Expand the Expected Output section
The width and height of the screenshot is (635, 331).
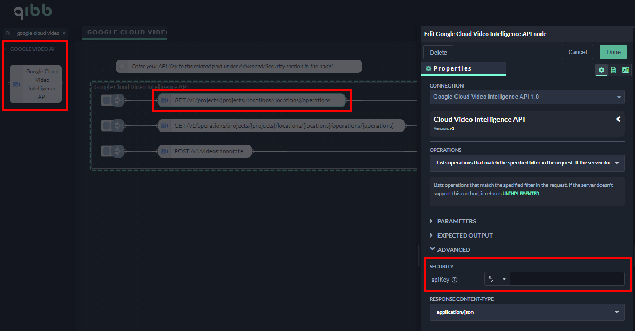465,236
